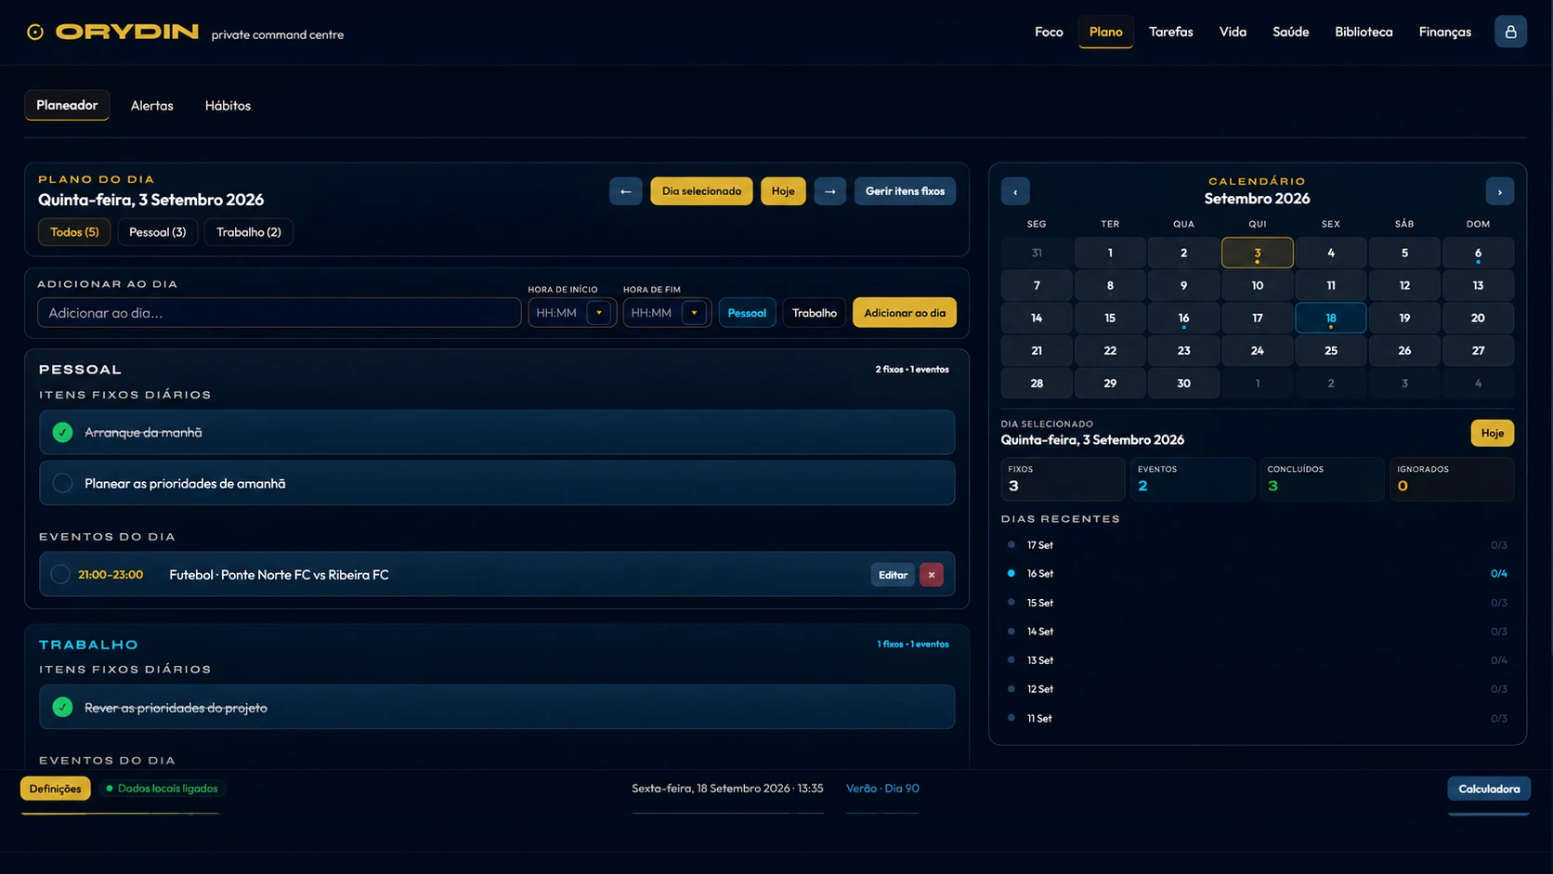Open the Calculadora
The image size is (1553, 874).
click(x=1489, y=789)
